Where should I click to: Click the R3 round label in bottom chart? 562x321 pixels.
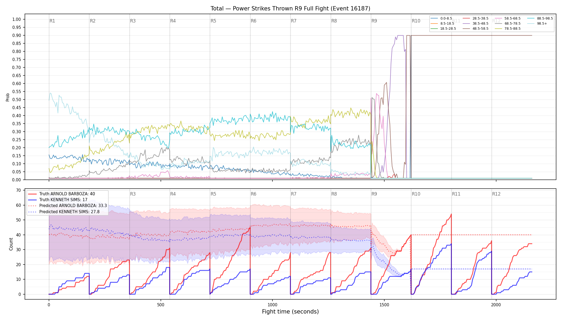[133, 194]
